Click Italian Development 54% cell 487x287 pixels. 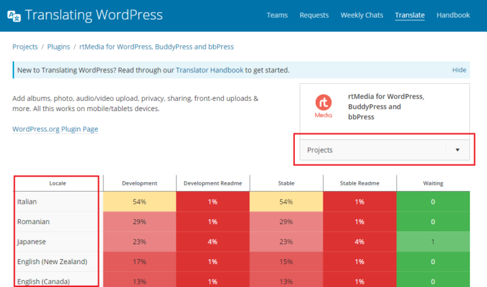click(139, 202)
